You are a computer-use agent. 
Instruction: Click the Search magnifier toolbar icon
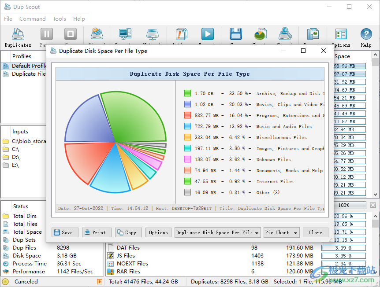pos(285,34)
